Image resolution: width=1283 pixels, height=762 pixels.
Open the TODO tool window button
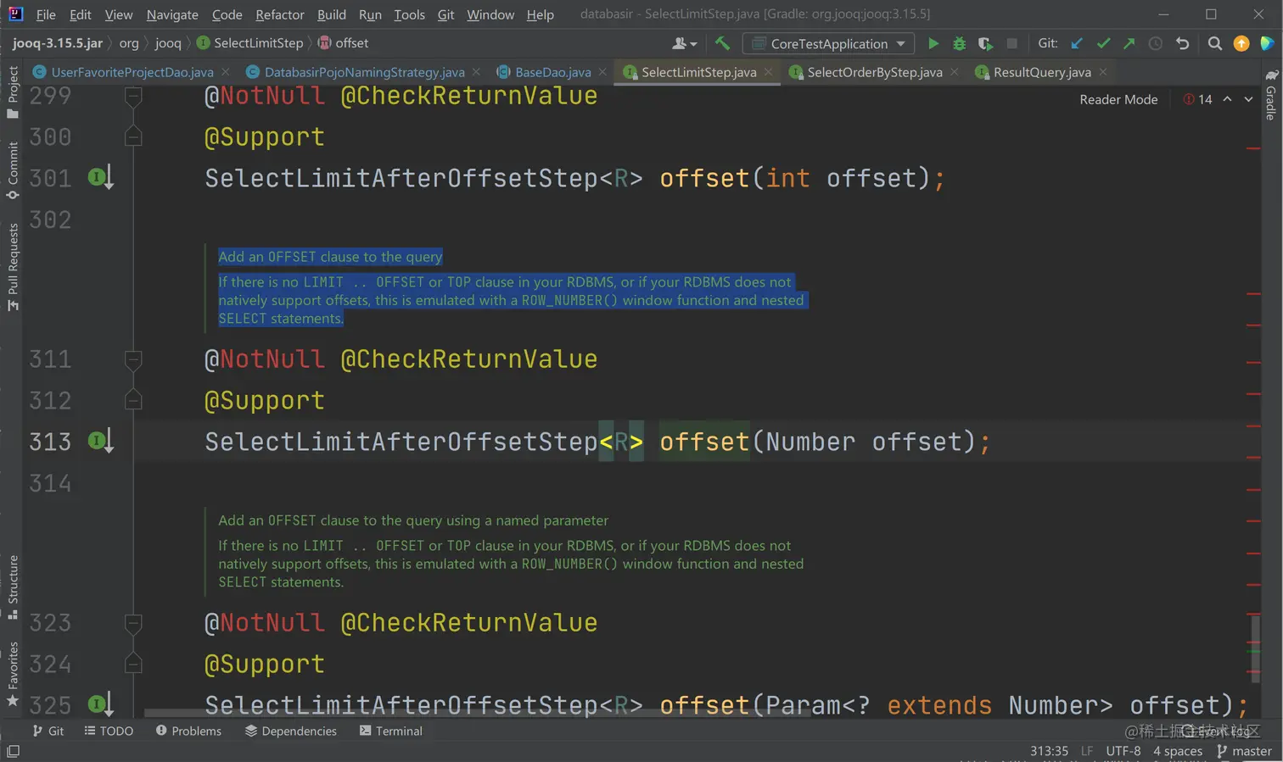click(x=109, y=731)
